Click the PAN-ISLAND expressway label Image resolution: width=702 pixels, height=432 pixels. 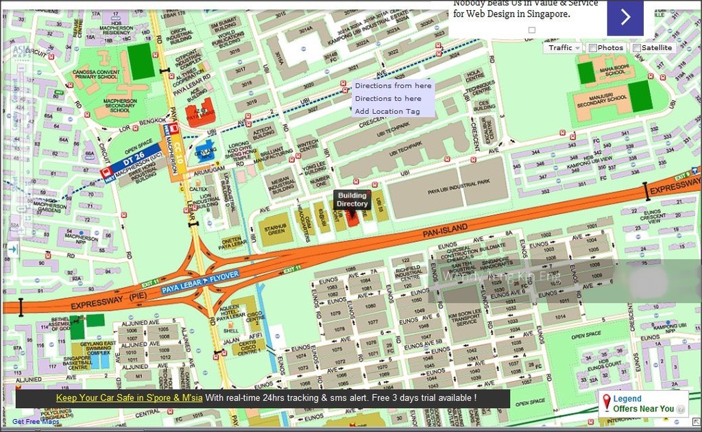pos(445,230)
